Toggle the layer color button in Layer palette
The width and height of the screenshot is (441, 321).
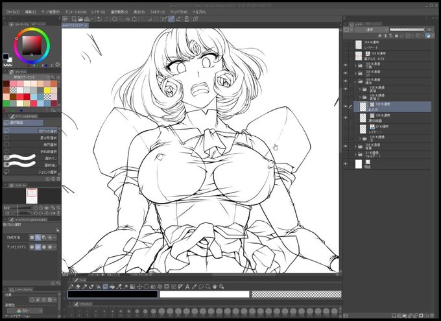[x=428, y=36]
